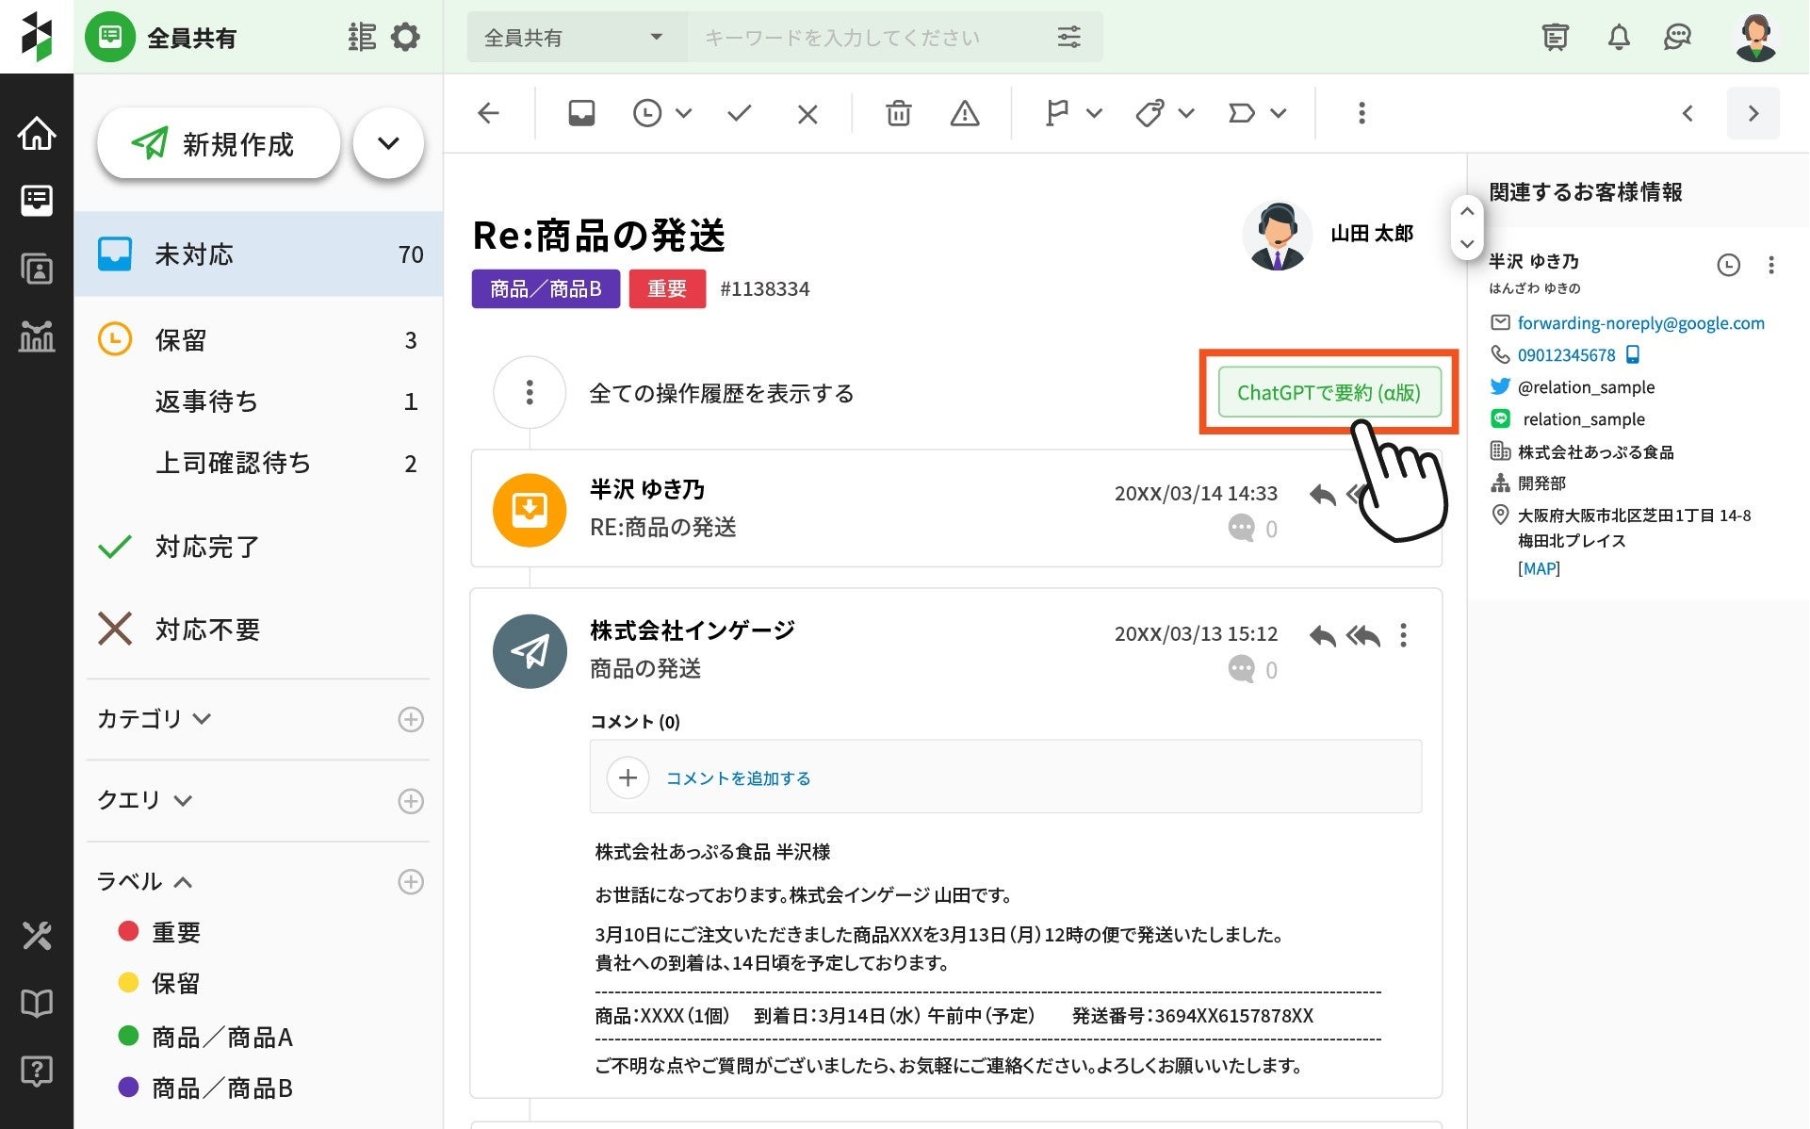Viewport: 1810px width, 1129px height.
Task: Click the search filter options icon
Action: point(1068,38)
